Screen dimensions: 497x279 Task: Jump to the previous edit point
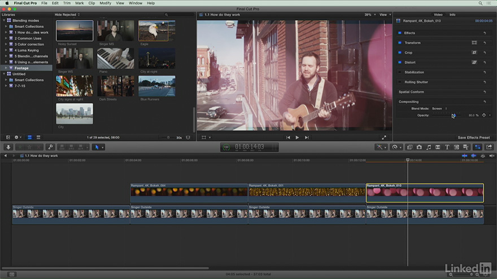(x=288, y=138)
